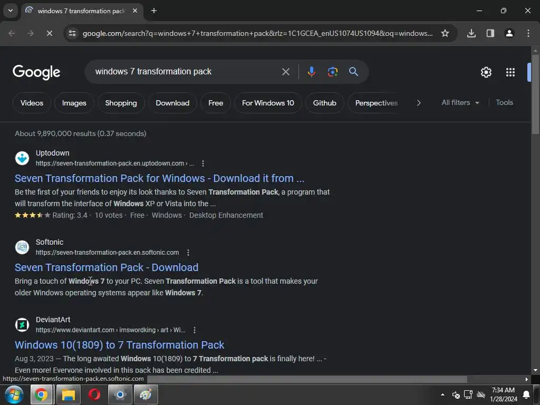Launch Opera from the taskbar
The height and width of the screenshot is (405, 540).
94,394
